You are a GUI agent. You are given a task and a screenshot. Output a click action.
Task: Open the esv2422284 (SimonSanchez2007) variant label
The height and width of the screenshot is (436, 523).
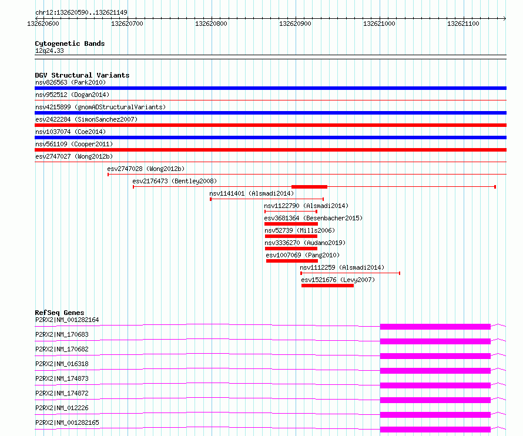pos(86,119)
